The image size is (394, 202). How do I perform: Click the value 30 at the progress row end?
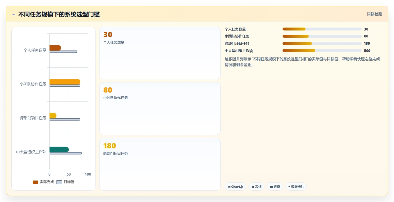[366, 29]
